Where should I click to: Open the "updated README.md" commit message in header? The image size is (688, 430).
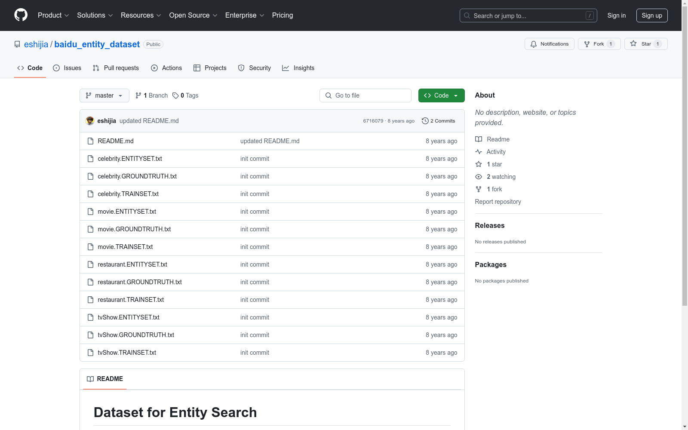(x=149, y=121)
